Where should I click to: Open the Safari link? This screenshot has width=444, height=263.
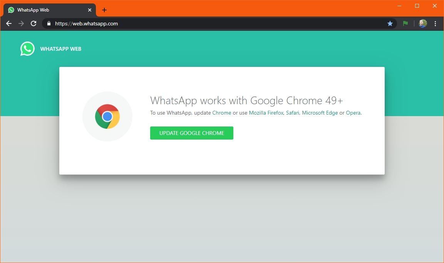(x=292, y=113)
